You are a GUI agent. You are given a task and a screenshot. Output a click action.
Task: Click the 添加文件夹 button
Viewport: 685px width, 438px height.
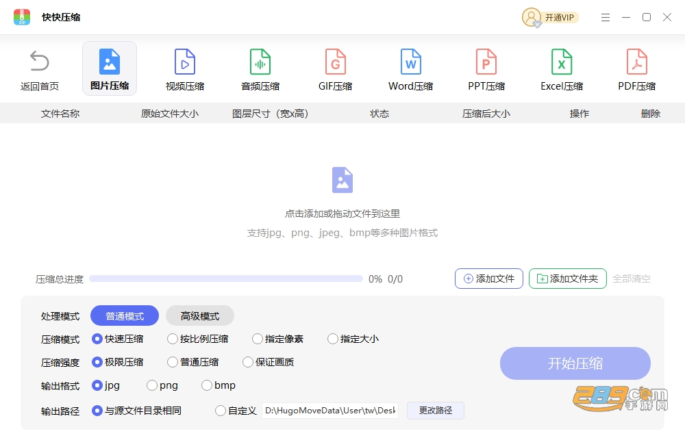click(567, 279)
